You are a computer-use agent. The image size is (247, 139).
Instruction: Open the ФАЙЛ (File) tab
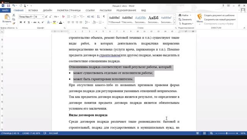click(5, 10)
